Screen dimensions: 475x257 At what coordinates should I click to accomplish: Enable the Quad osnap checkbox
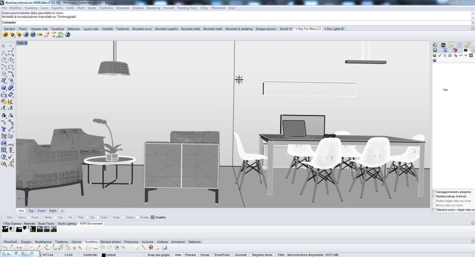click(97, 217)
